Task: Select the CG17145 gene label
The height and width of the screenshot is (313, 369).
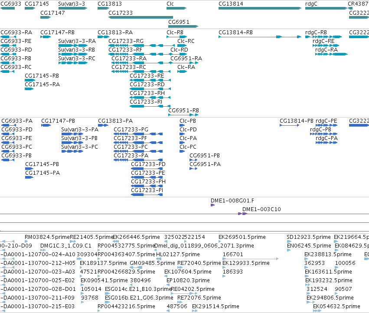Action: (x=37, y=4)
